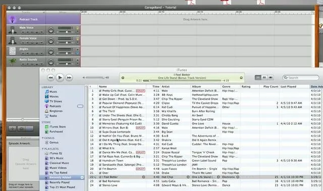The width and height of the screenshot is (323, 191).
Task: Select the Podcast Track icon in GarageBand
Action: [x=12, y=19]
